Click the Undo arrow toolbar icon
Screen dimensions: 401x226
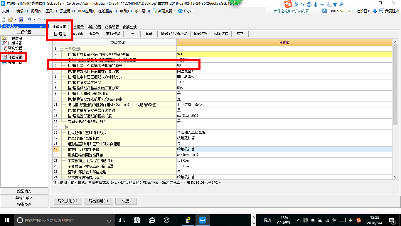[29, 19]
